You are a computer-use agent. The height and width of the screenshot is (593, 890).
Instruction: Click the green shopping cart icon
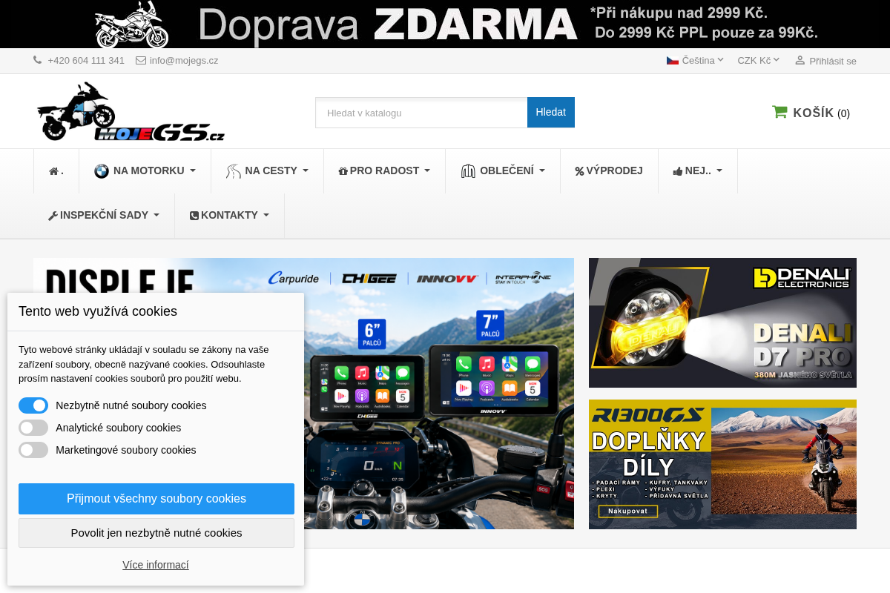(779, 112)
